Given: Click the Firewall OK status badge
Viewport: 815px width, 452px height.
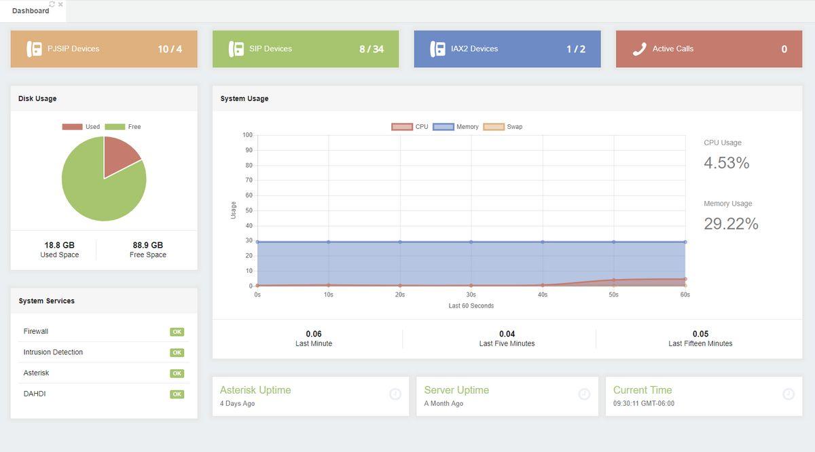Looking at the screenshot, I should point(177,332).
